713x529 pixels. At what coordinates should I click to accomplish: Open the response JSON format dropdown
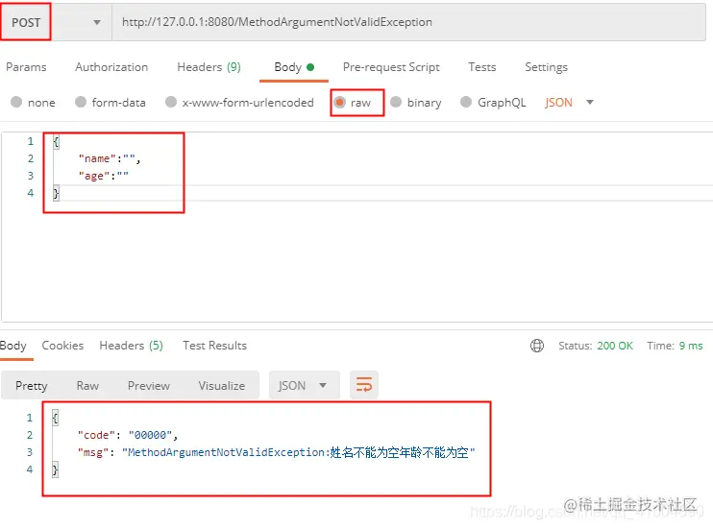tap(305, 386)
